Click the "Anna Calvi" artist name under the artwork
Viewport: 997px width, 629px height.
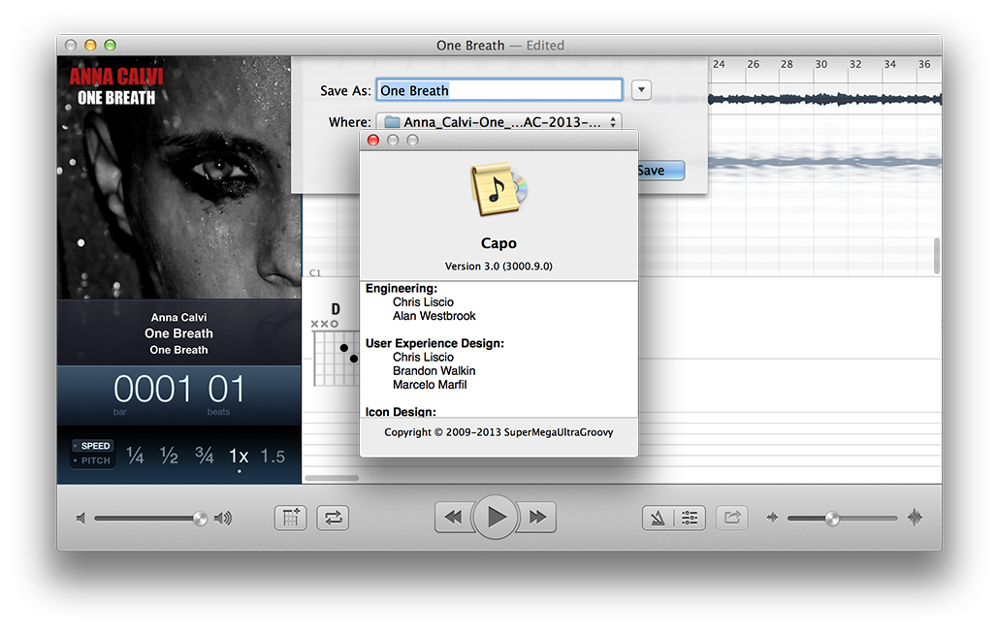click(178, 317)
